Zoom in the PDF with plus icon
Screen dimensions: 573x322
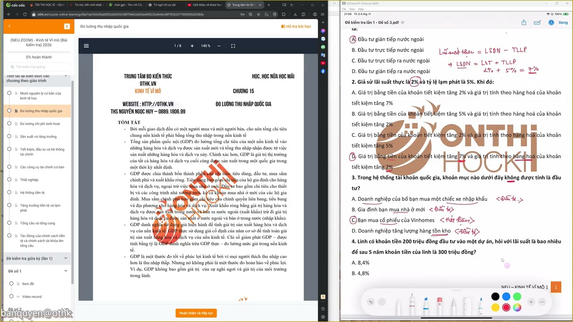click(x=192, y=46)
